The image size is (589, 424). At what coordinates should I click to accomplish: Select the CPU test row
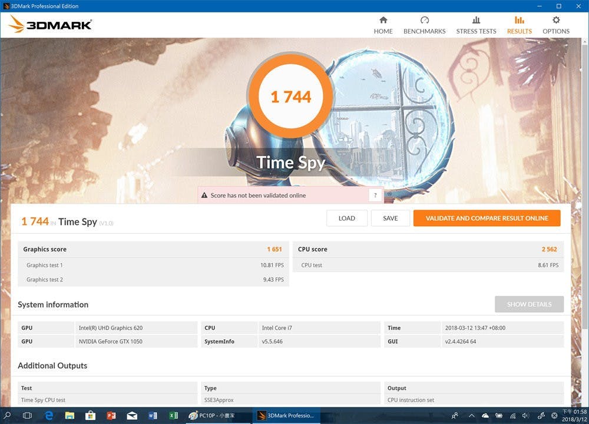[428, 265]
